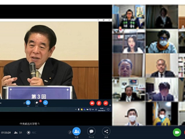The height and width of the screenshot is (139, 185).
Task: Open chat with notification badge in shared screen
Action: pos(37,103)
